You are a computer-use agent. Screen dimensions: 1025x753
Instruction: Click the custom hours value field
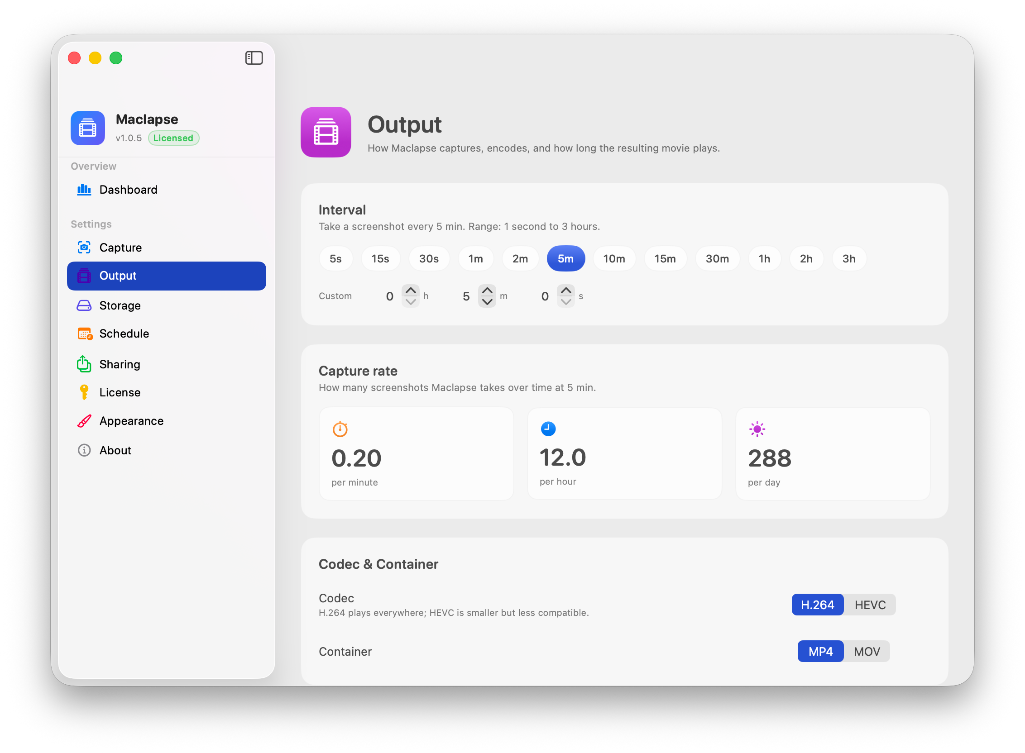click(x=389, y=296)
